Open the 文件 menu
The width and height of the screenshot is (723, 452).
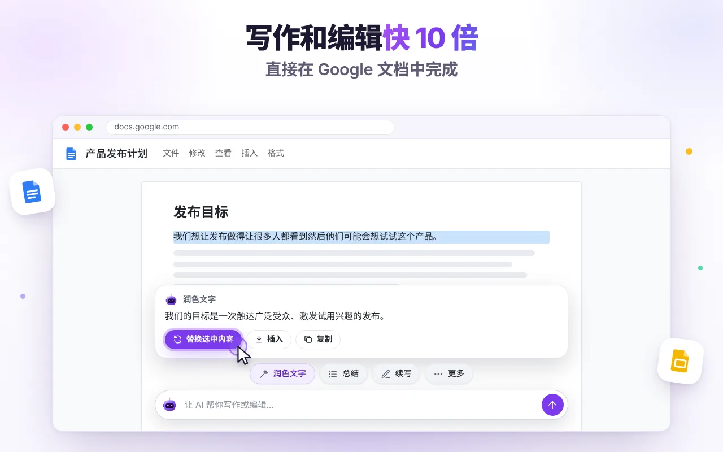click(171, 153)
